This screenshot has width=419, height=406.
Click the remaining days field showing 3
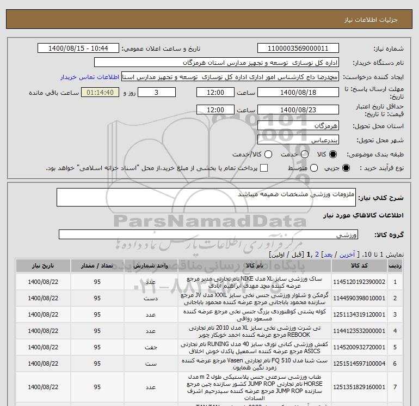pyautogui.click(x=157, y=93)
